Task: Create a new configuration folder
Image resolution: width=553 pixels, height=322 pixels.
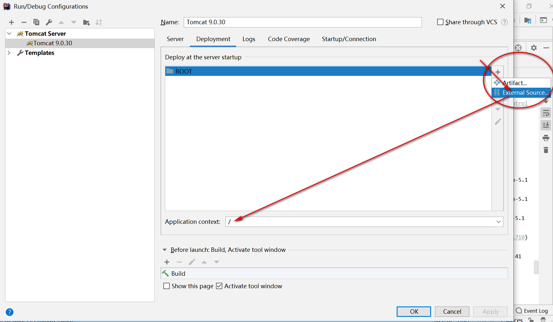Action: [86, 22]
